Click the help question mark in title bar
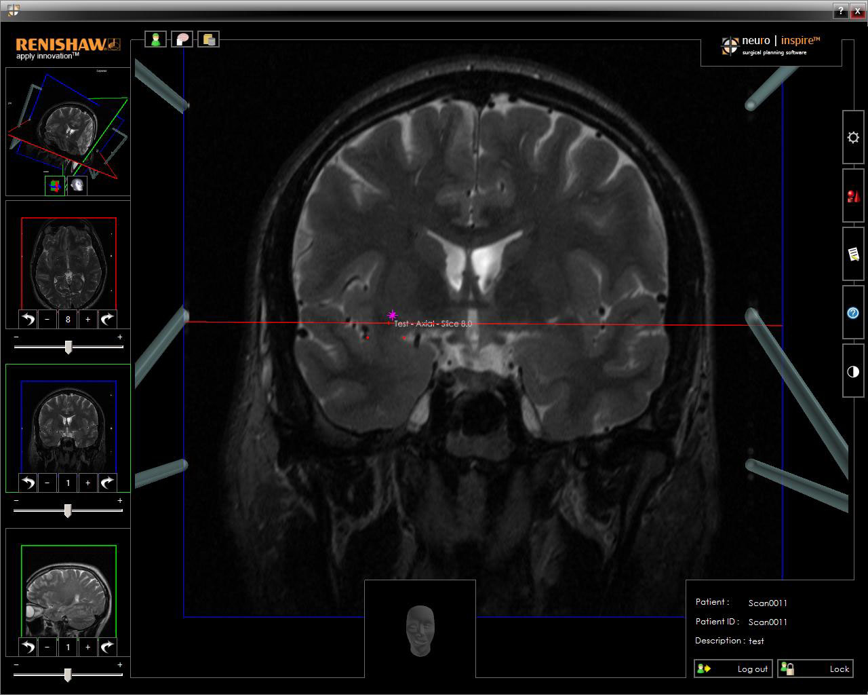 click(841, 11)
